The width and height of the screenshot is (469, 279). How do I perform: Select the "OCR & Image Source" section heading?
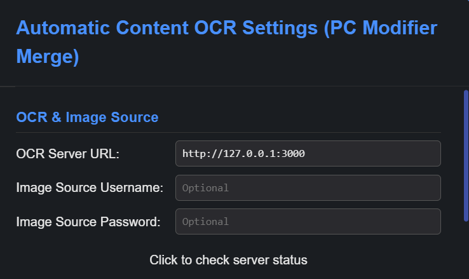click(x=87, y=118)
